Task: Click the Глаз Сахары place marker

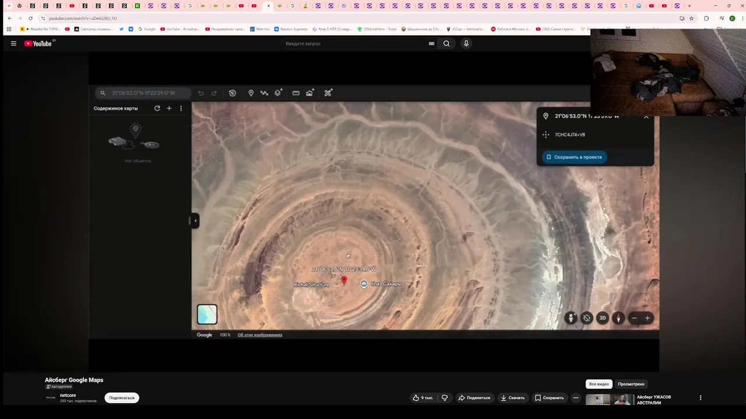Action: pyautogui.click(x=364, y=284)
